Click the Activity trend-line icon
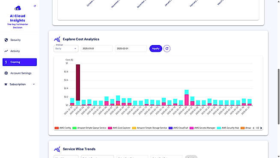 point(6,51)
